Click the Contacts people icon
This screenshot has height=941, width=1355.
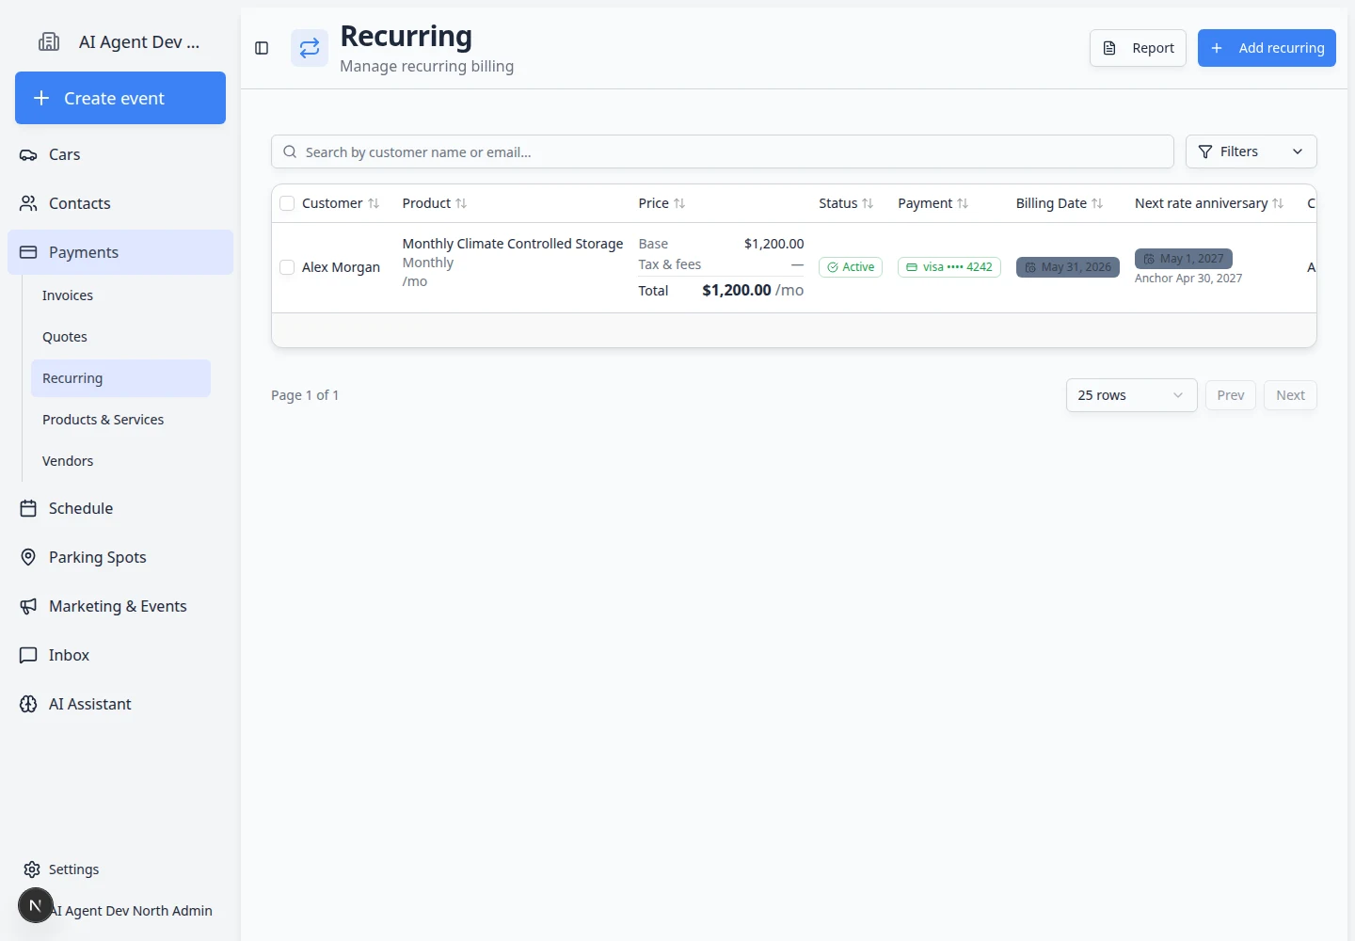pos(28,203)
